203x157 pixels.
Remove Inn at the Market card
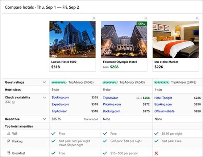click(x=197, y=18)
